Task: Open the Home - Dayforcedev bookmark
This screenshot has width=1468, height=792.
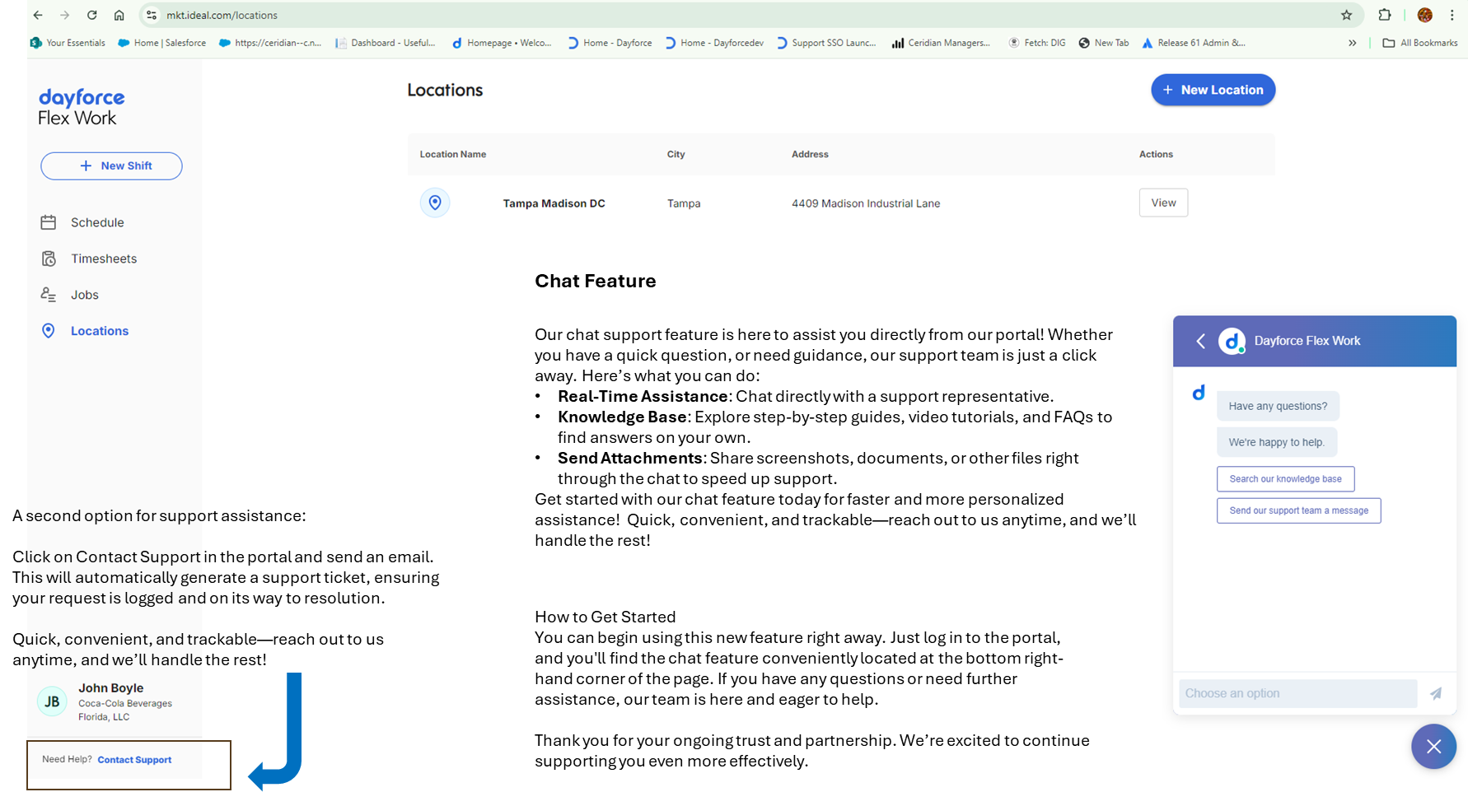Action: point(714,43)
